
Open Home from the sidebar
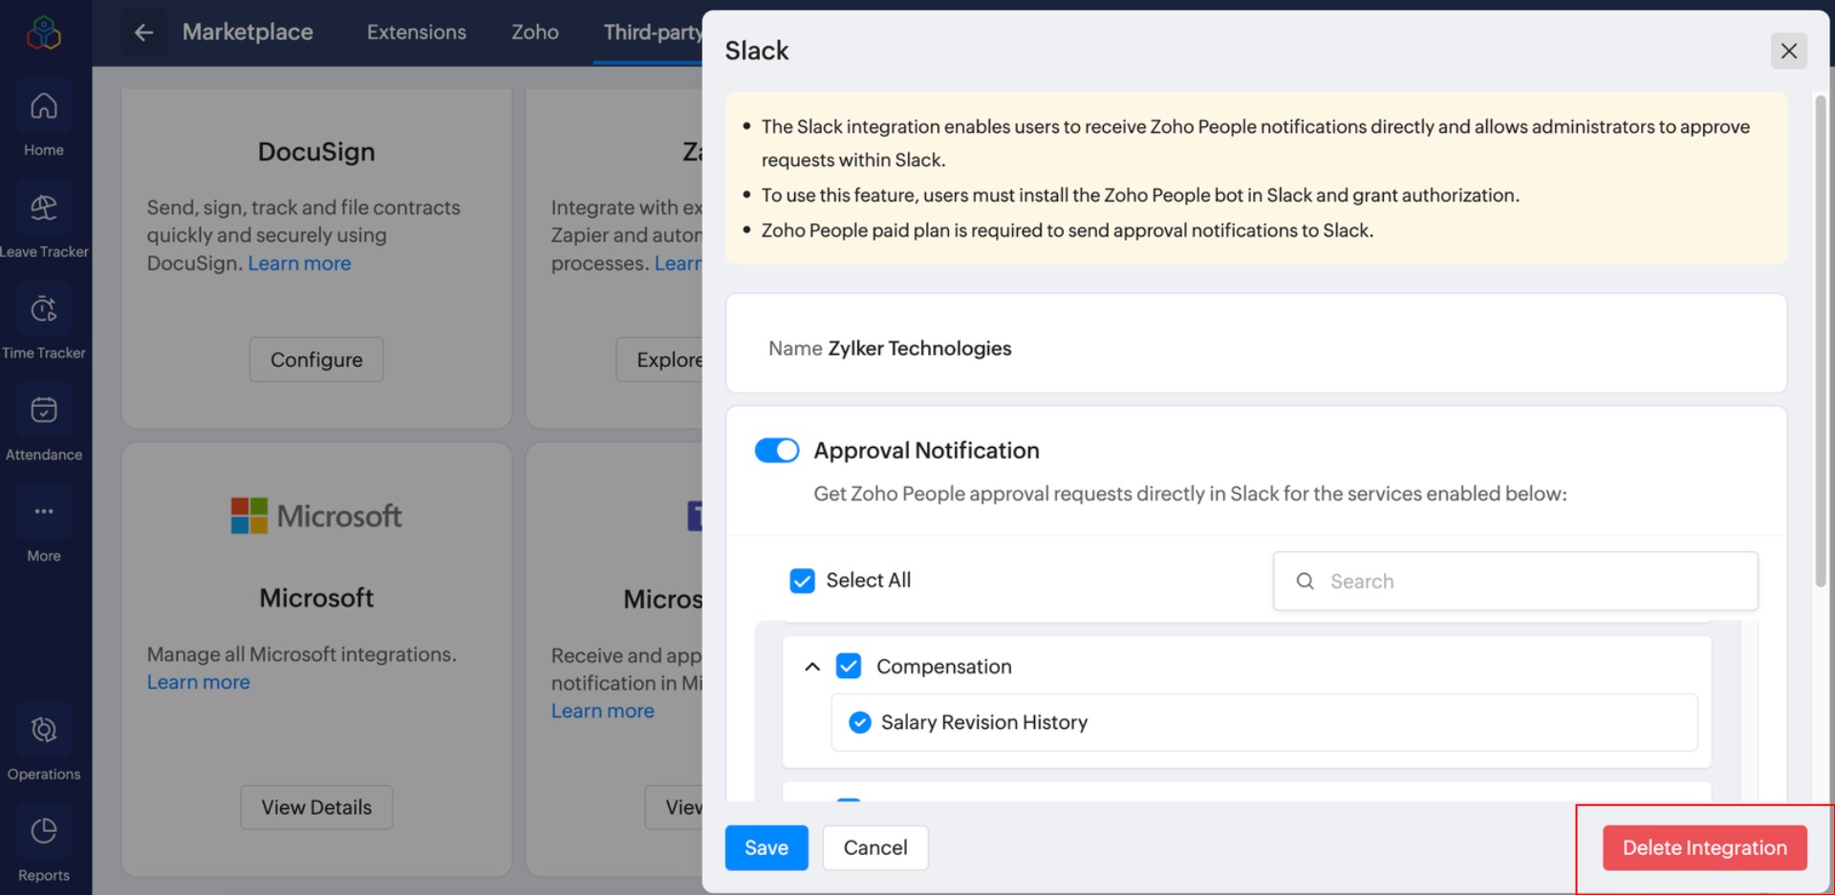click(x=43, y=121)
